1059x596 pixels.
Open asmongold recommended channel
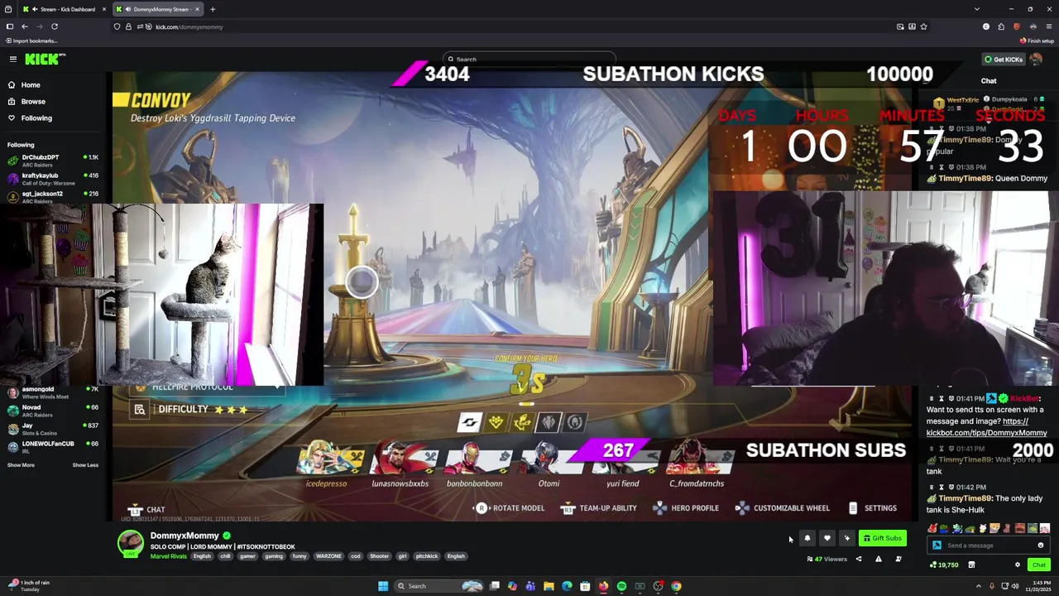53,392
